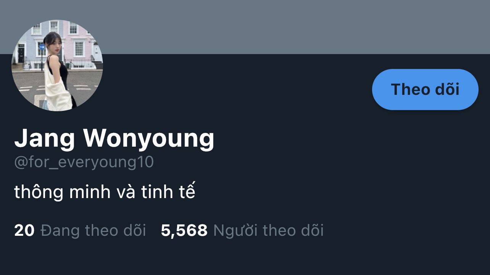Open the Đang theo dõi list
Screen dimensions: 490x275
tap(93, 230)
